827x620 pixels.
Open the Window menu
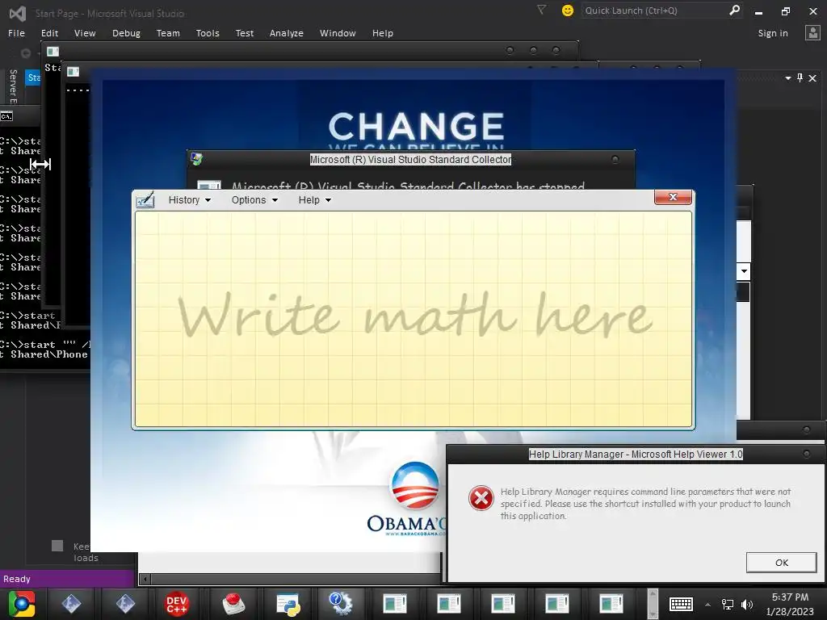(338, 33)
